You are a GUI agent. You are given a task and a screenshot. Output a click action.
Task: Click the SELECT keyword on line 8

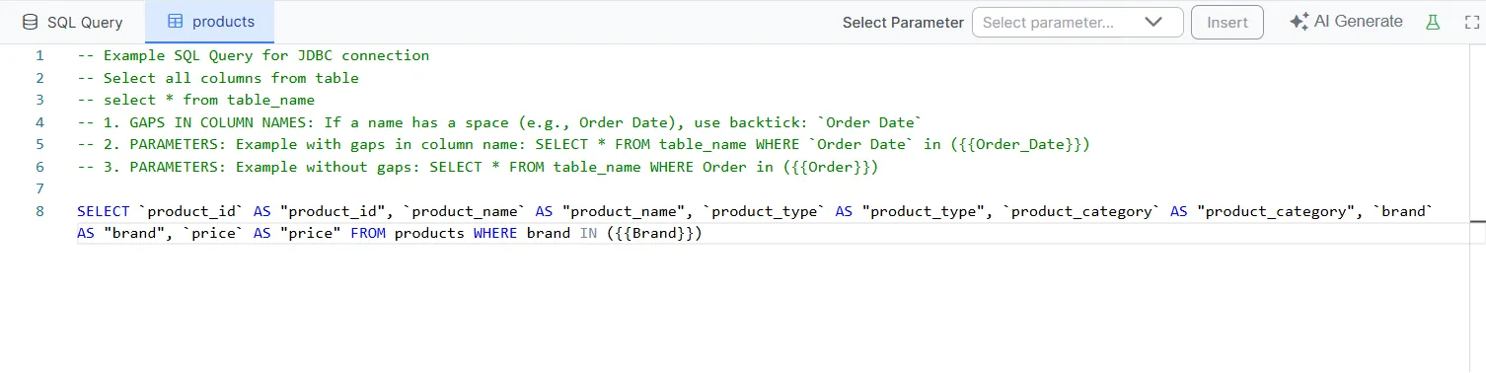pyautogui.click(x=103, y=211)
